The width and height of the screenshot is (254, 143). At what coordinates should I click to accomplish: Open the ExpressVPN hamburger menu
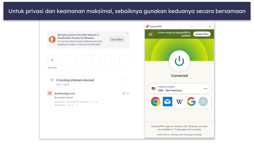click(151, 34)
